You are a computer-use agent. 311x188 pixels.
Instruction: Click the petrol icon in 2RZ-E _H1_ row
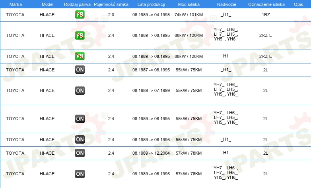tap(80, 56)
